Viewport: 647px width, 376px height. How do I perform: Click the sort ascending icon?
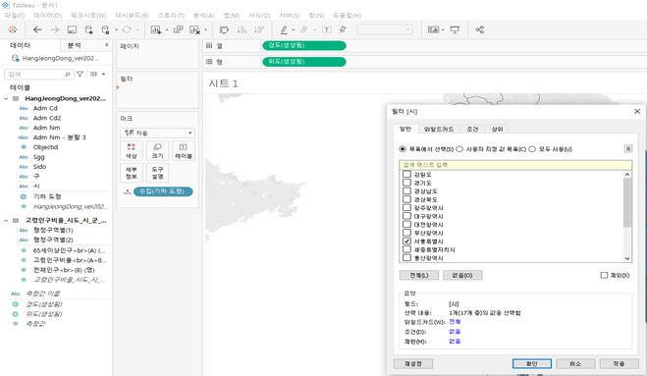coord(242,29)
